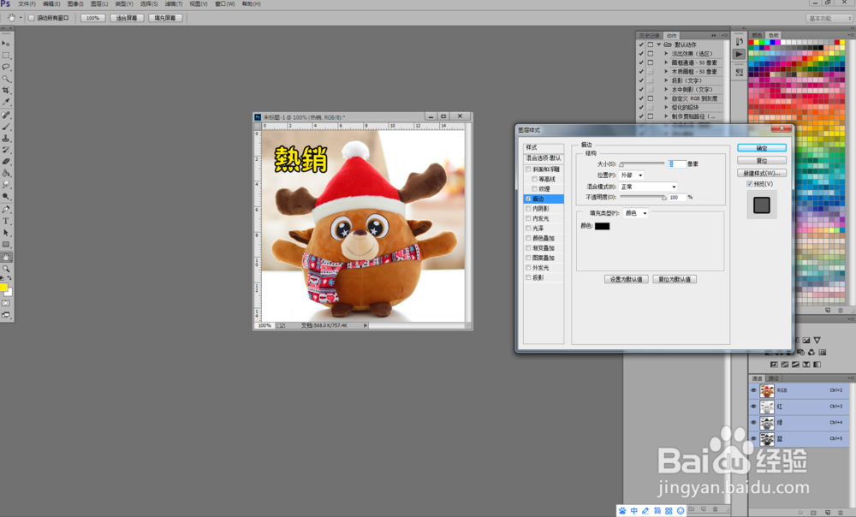Select the Move tool
Image resolution: width=856 pixels, height=517 pixels.
click(x=6, y=43)
